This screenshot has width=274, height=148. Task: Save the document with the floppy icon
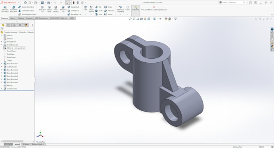42,2
